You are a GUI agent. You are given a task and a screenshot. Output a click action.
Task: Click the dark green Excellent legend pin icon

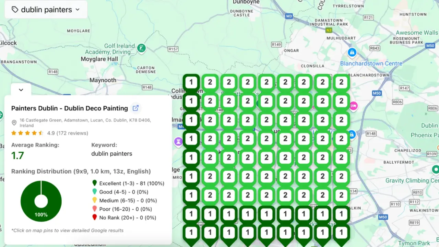[x=95, y=183]
